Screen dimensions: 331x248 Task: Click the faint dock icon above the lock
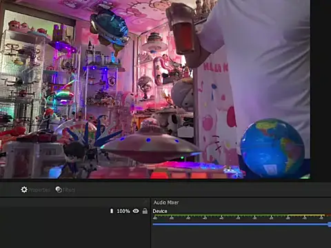point(145,202)
